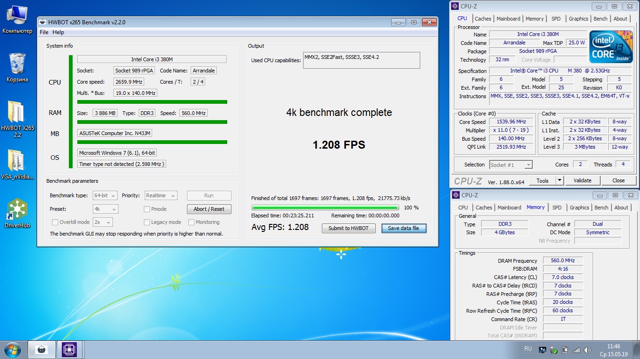Click the DRAM Frequency 560.0 MHz value
640x359 pixels.
pyautogui.click(x=563, y=261)
